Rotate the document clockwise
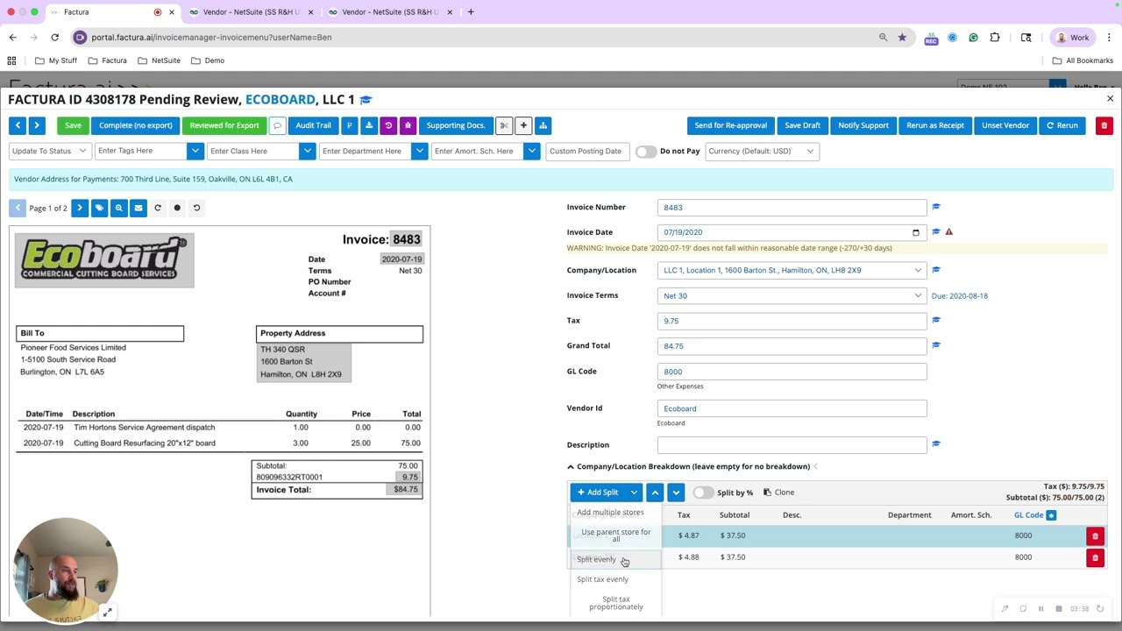Viewport: 1122px width, 631px height. (158, 208)
